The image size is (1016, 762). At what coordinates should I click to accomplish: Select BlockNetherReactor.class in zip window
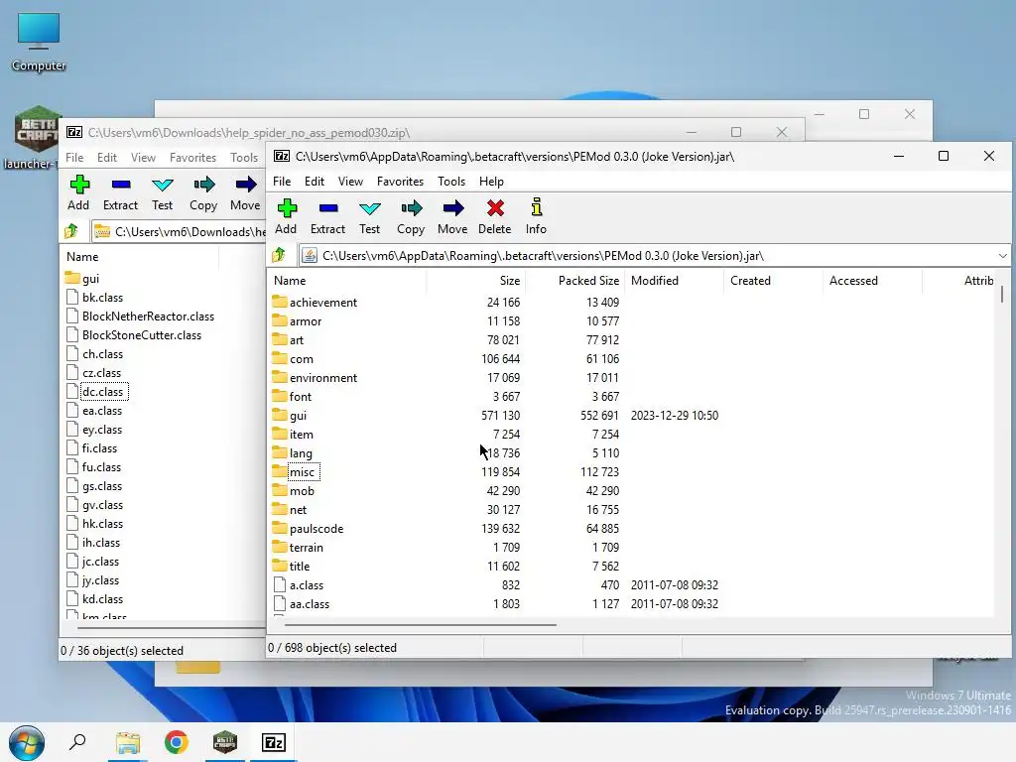coord(148,317)
